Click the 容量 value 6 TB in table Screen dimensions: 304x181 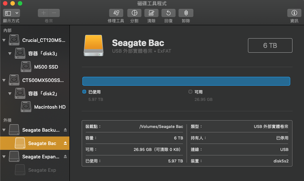click(179, 138)
